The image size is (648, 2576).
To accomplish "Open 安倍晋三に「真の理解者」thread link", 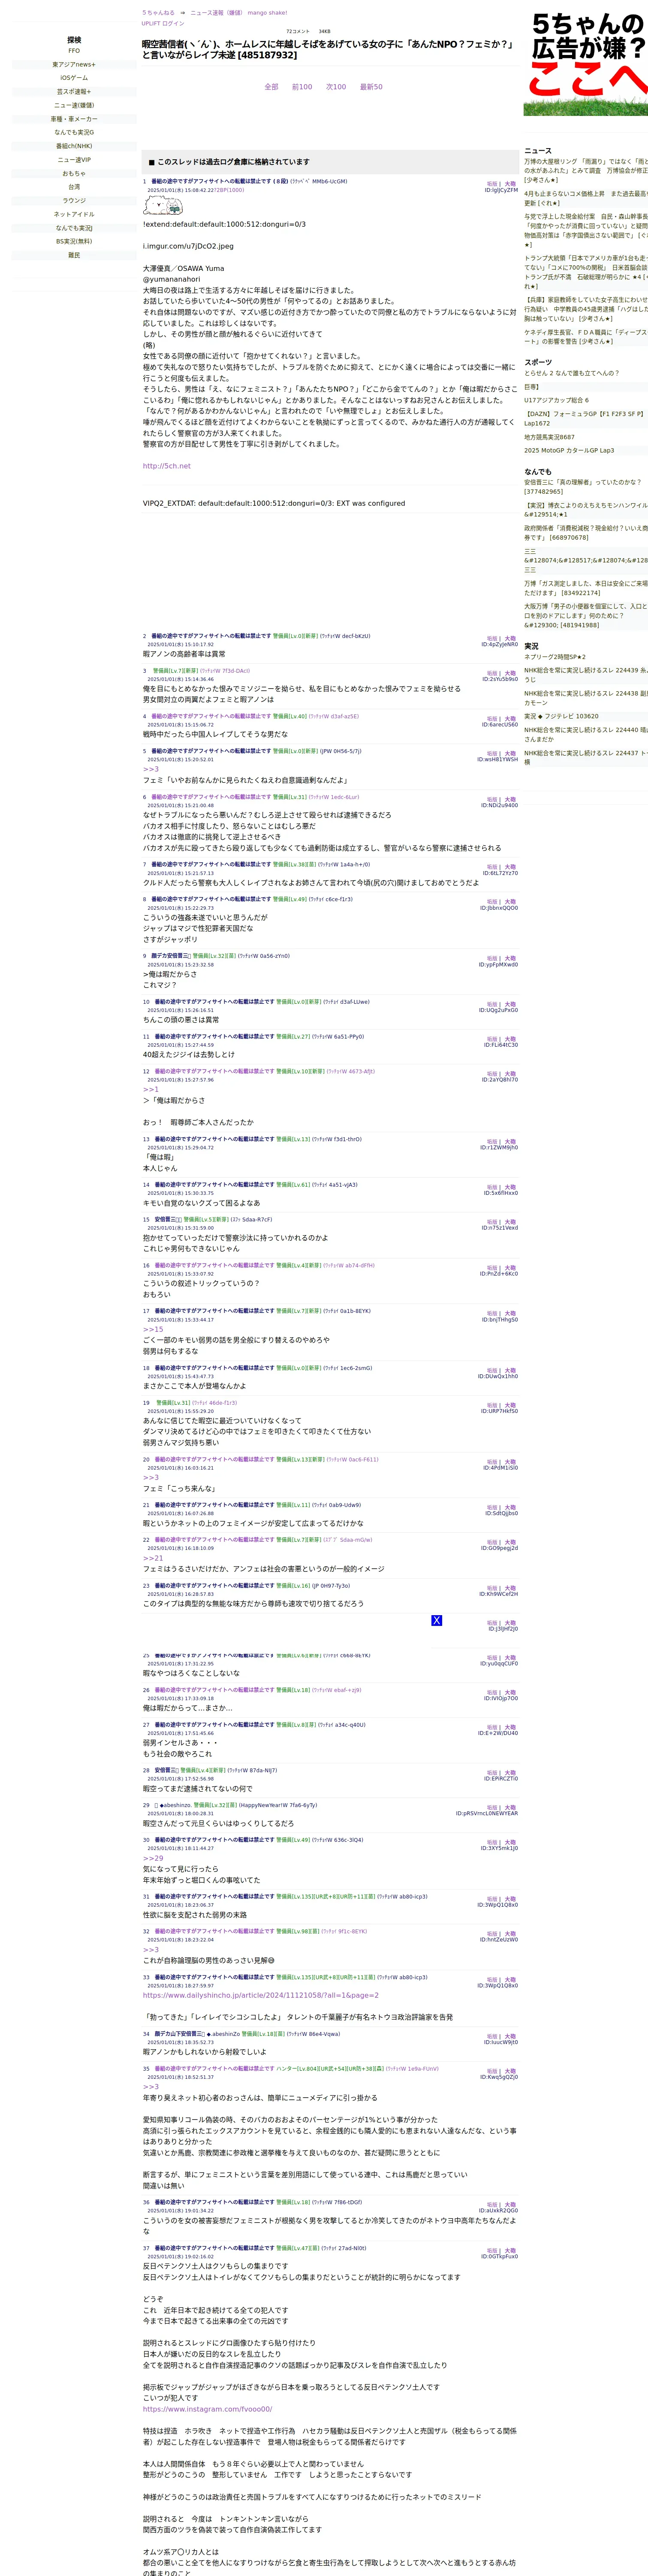I will [583, 487].
